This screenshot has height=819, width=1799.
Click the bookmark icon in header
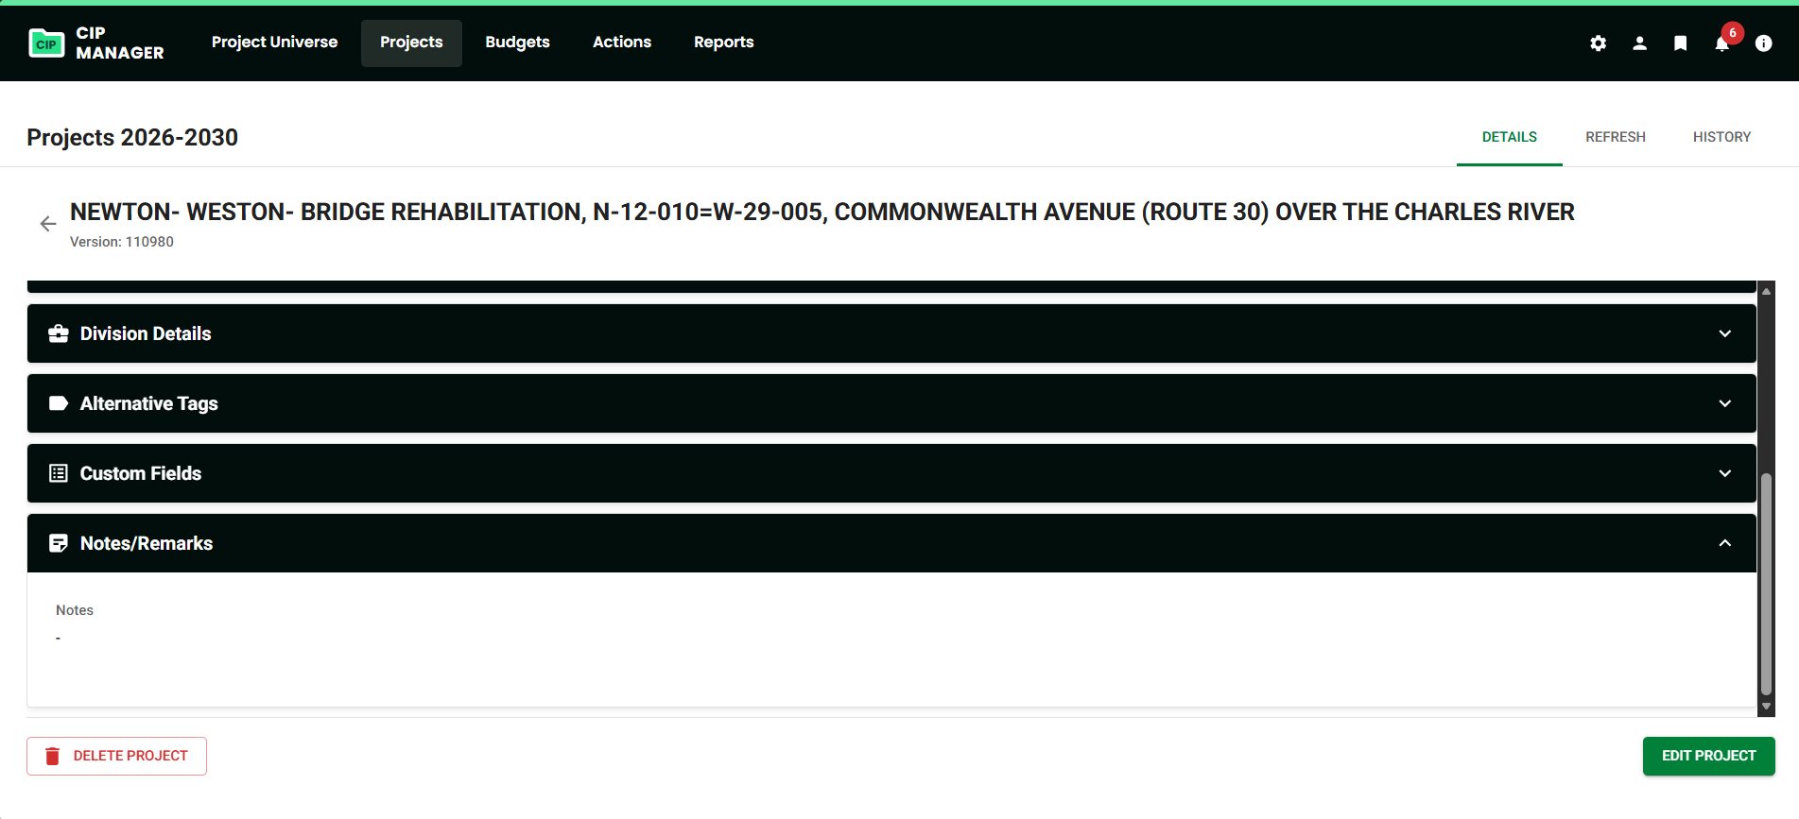(1680, 43)
